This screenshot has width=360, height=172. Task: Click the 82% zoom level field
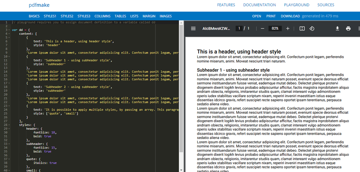[275, 28]
